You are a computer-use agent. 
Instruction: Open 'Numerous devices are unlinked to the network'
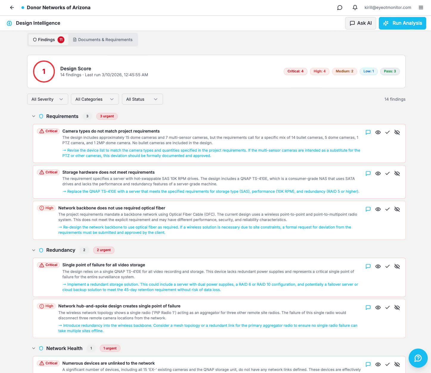108,363
